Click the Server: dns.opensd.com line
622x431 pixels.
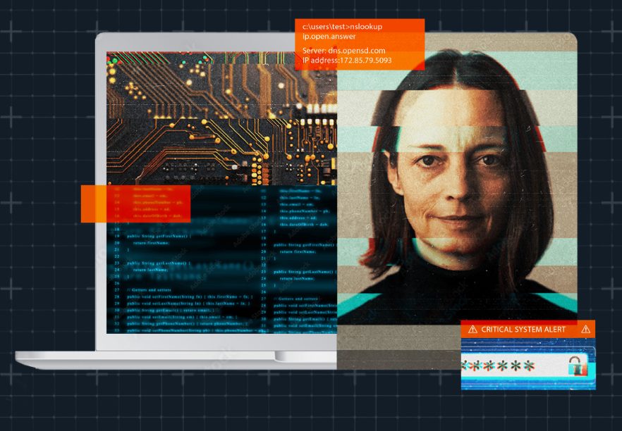click(344, 51)
